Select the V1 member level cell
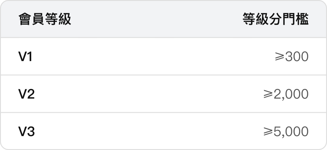Screen dimensions: 327x150 pos(25,57)
